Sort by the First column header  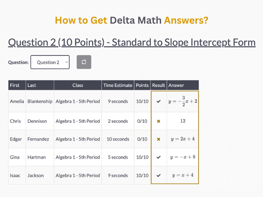[x=15, y=85]
